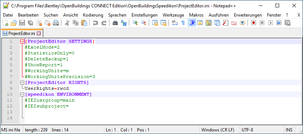Redo the last undone edit
The width and height of the screenshot is (303, 134).
(104, 23)
